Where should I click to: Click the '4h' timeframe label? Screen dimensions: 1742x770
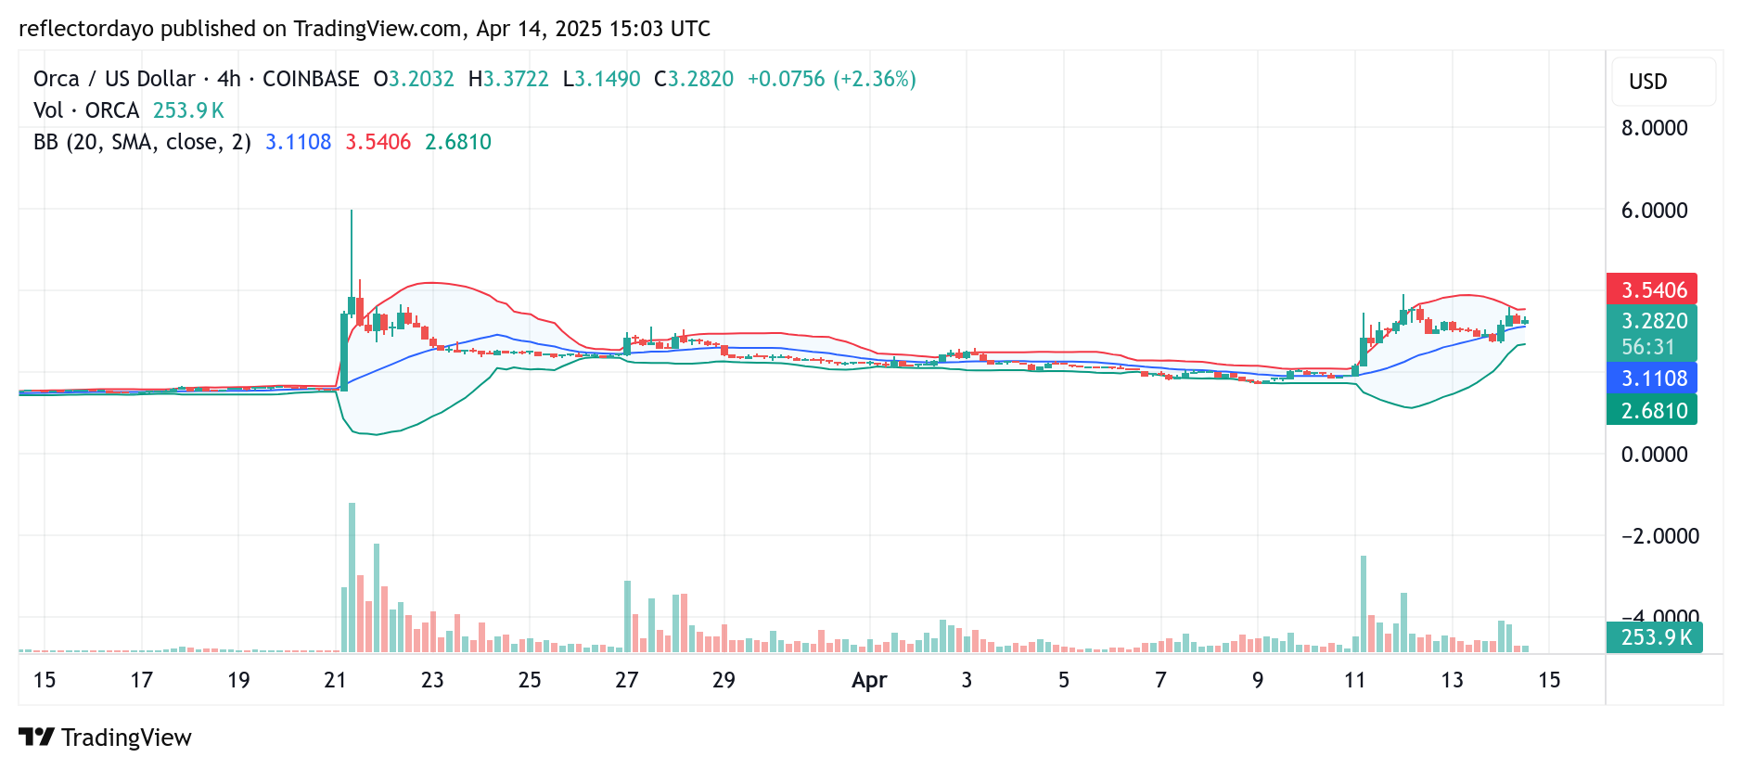[228, 79]
